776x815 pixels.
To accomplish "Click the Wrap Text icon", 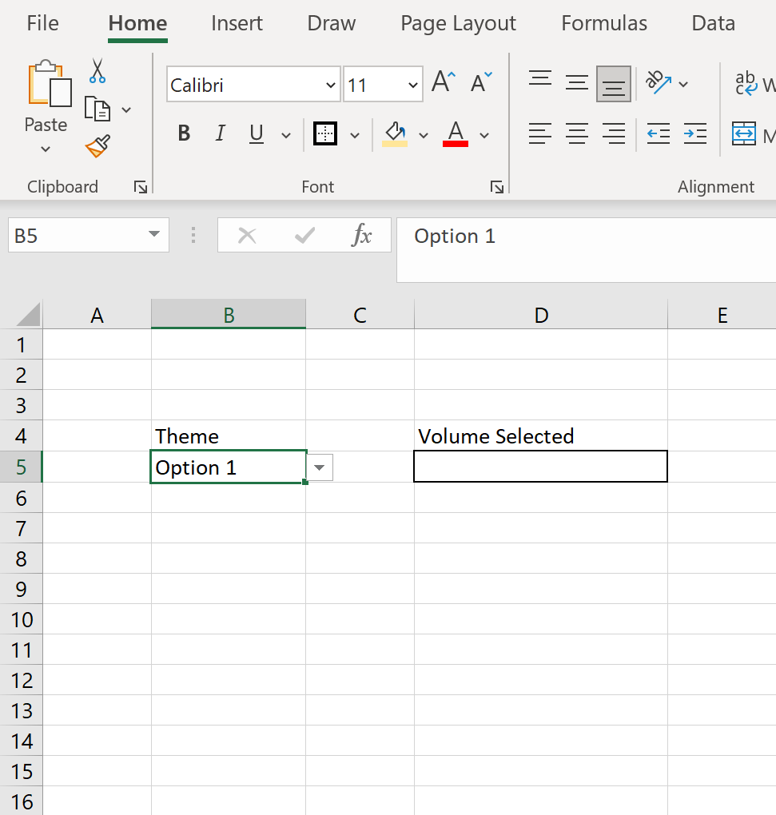I will pyautogui.click(x=746, y=83).
